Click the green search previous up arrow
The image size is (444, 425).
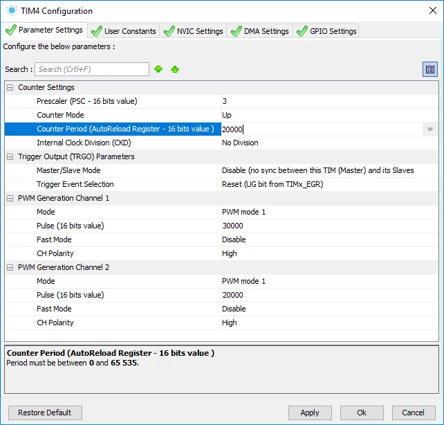point(175,69)
